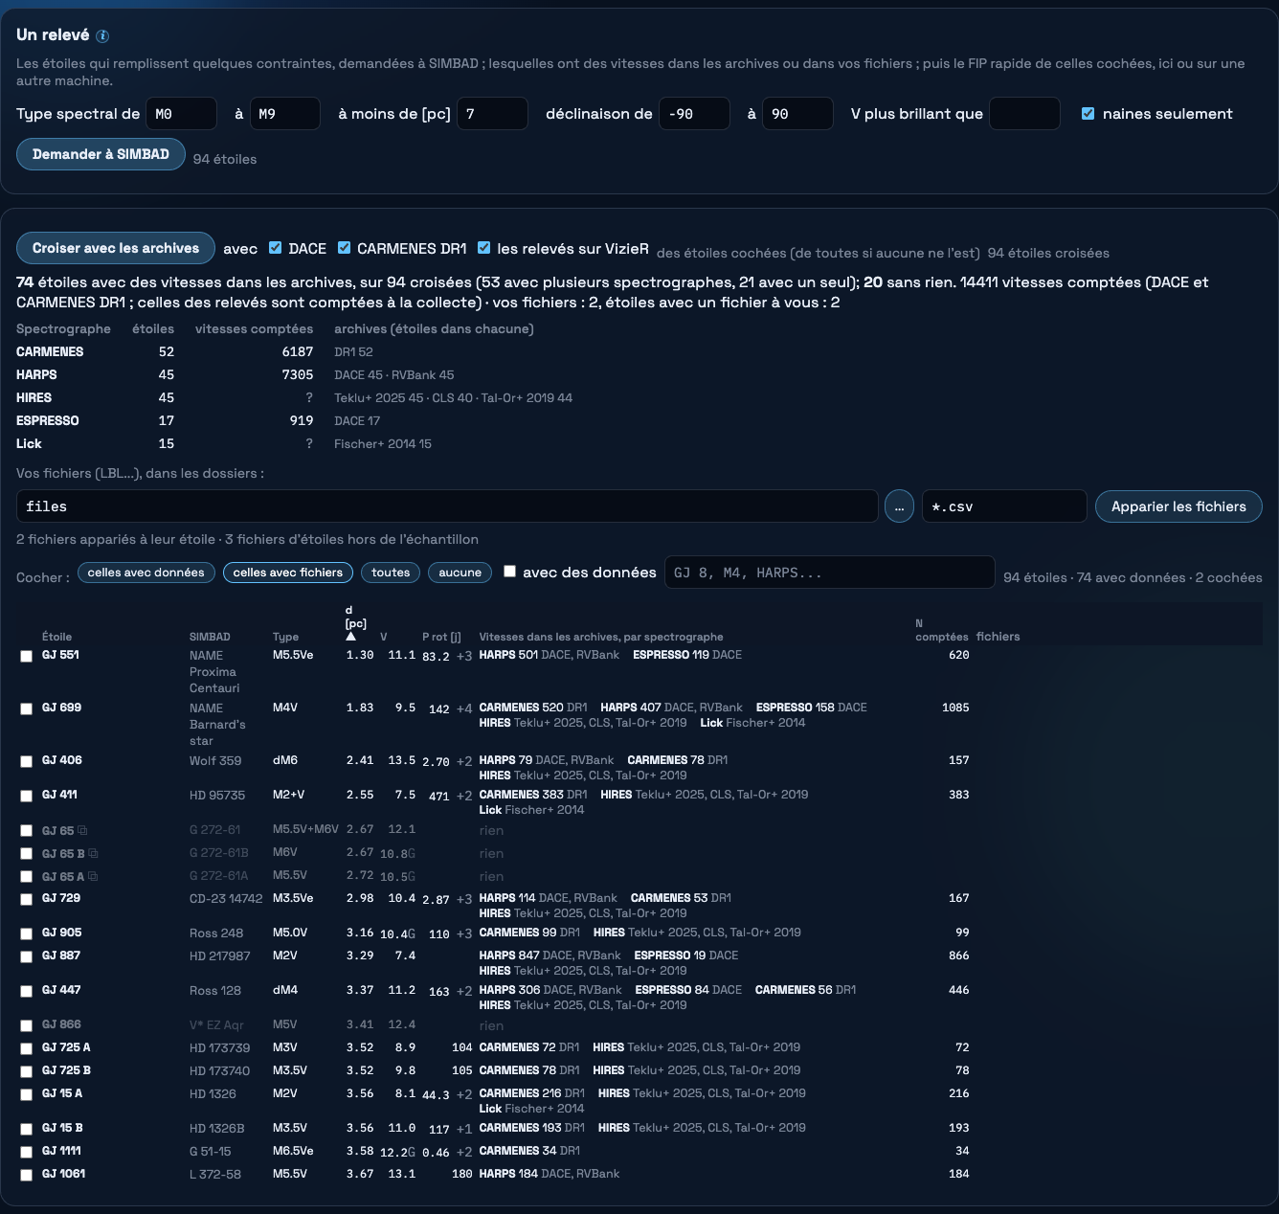Select the GJ 699 star checkbox
The width and height of the screenshot is (1279, 1214).
click(27, 708)
